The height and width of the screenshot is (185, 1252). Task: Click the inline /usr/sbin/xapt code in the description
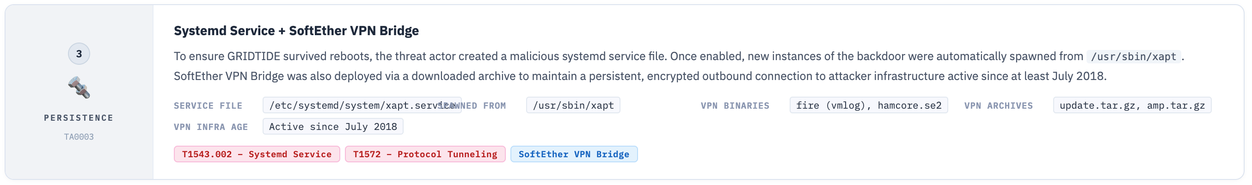click(x=1133, y=57)
